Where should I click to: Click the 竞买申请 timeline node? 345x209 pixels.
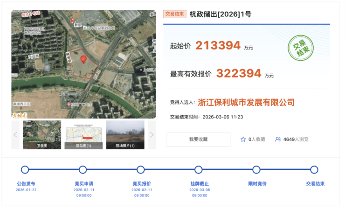pos(83,169)
